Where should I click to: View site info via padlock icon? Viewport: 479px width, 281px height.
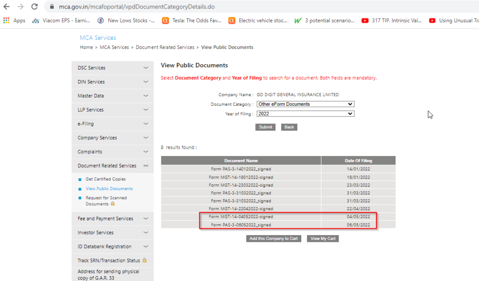coord(52,6)
